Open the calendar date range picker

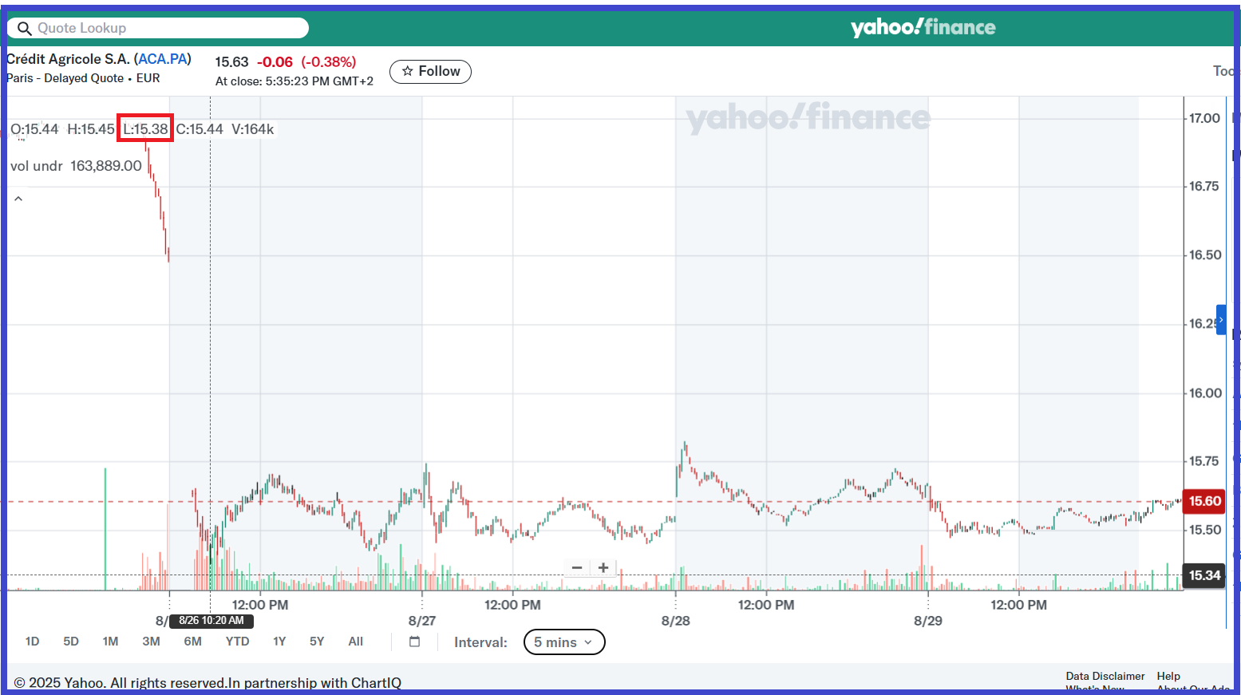(x=414, y=642)
